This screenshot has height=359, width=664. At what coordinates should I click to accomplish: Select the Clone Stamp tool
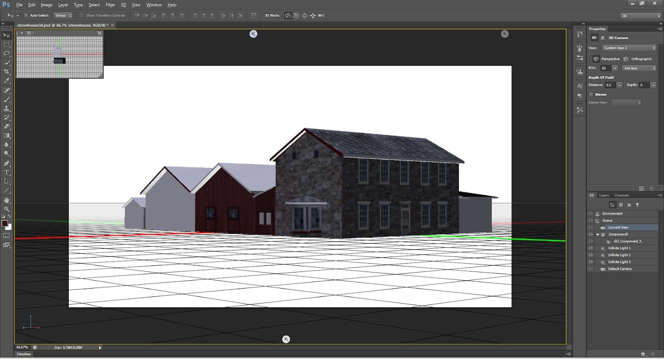[7, 108]
